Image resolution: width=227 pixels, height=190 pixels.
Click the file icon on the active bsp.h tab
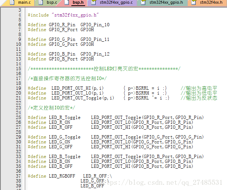coord(67,3)
